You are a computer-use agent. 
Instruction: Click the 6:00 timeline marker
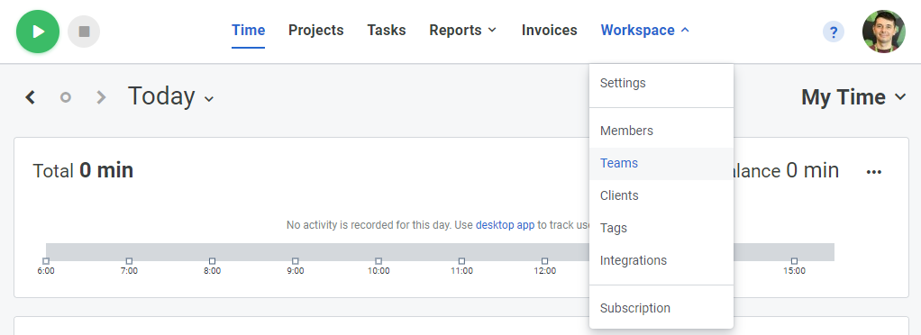(46, 261)
